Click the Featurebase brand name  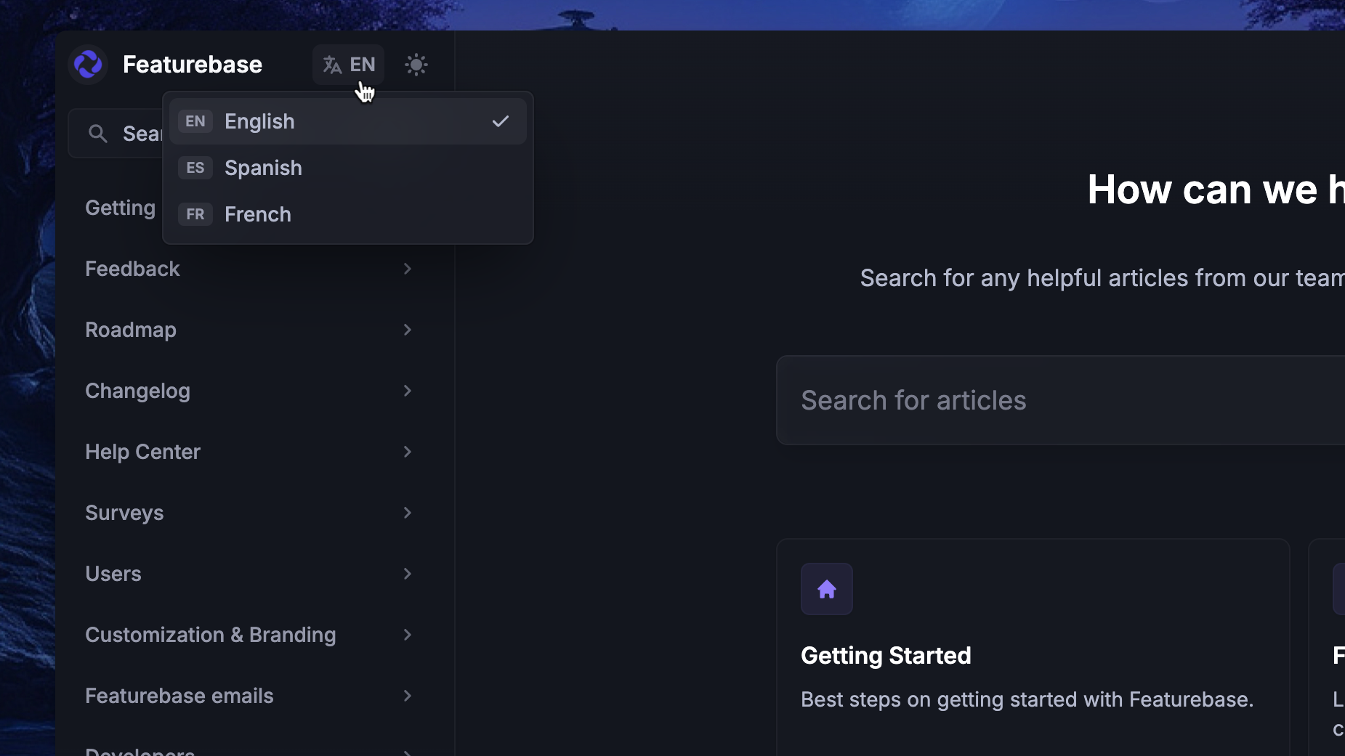pyautogui.click(x=193, y=65)
